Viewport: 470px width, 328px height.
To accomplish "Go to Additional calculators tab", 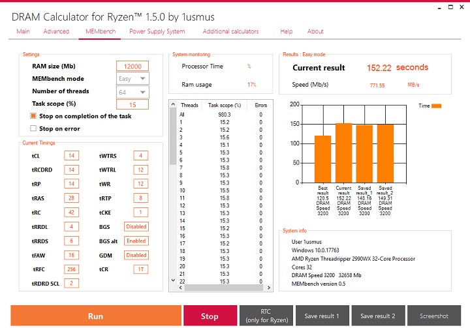I will [x=230, y=31].
